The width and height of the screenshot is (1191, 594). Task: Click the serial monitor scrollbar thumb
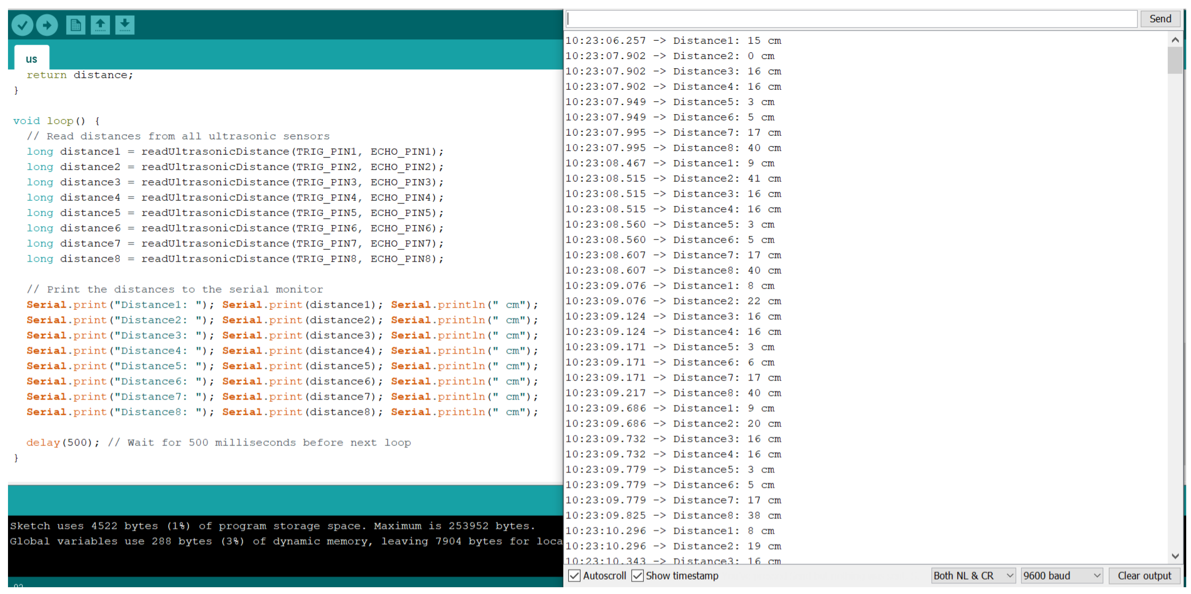[x=1175, y=60]
